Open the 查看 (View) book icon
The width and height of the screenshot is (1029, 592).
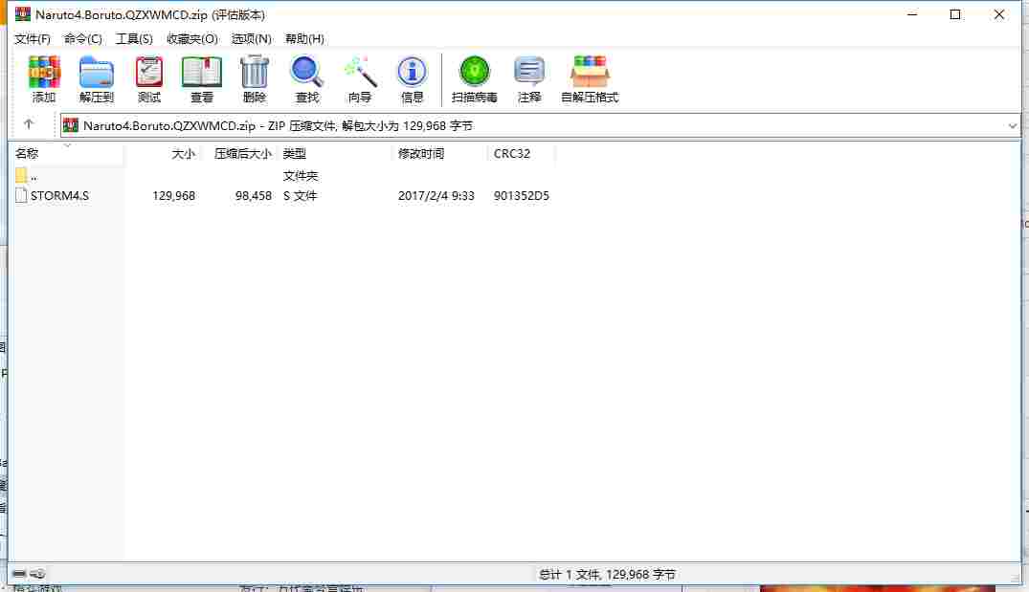pyautogui.click(x=201, y=79)
